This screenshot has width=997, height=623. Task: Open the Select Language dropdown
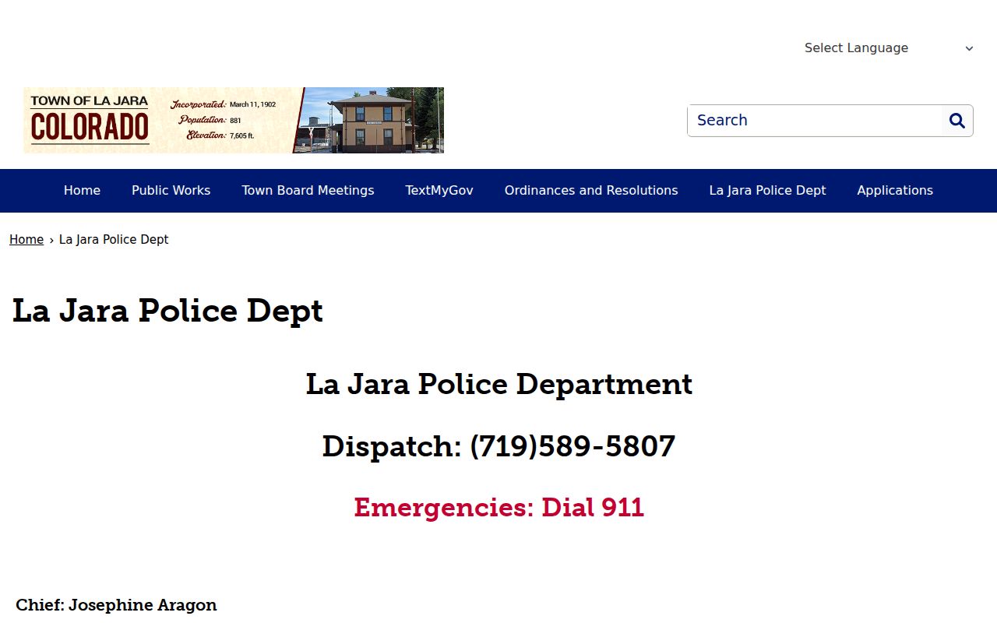click(889, 48)
